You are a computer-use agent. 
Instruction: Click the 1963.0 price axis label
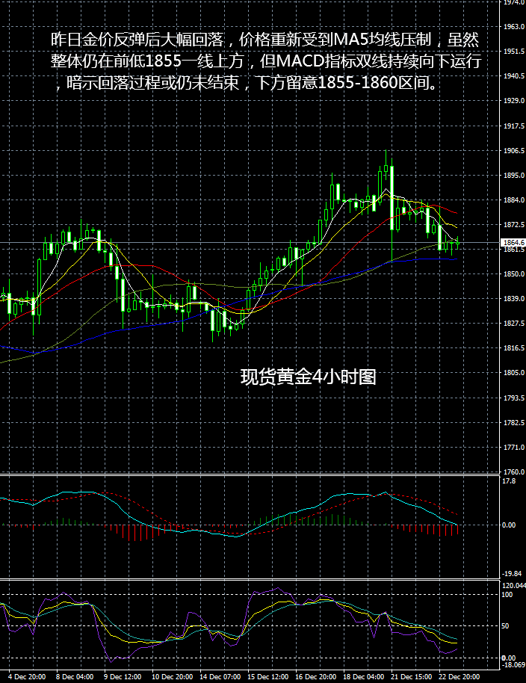click(x=514, y=27)
